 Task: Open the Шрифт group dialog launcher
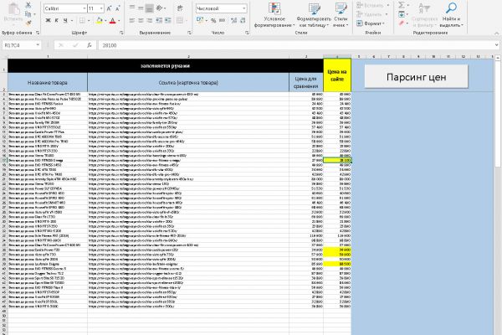[x=121, y=33]
